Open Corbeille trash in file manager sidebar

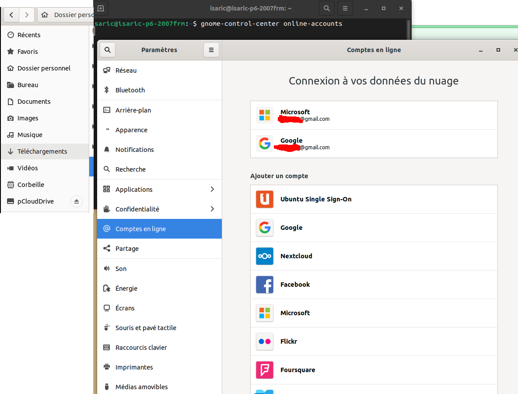[45, 184]
